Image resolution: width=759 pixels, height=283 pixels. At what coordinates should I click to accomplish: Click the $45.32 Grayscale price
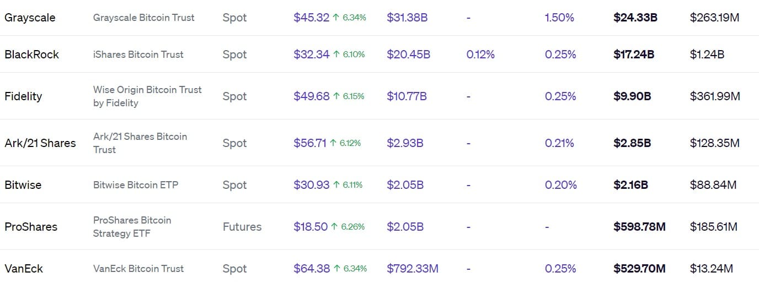(311, 18)
